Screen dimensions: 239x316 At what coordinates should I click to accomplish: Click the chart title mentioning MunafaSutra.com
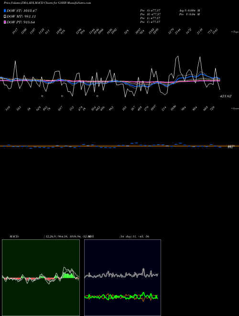tap(47, 3)
